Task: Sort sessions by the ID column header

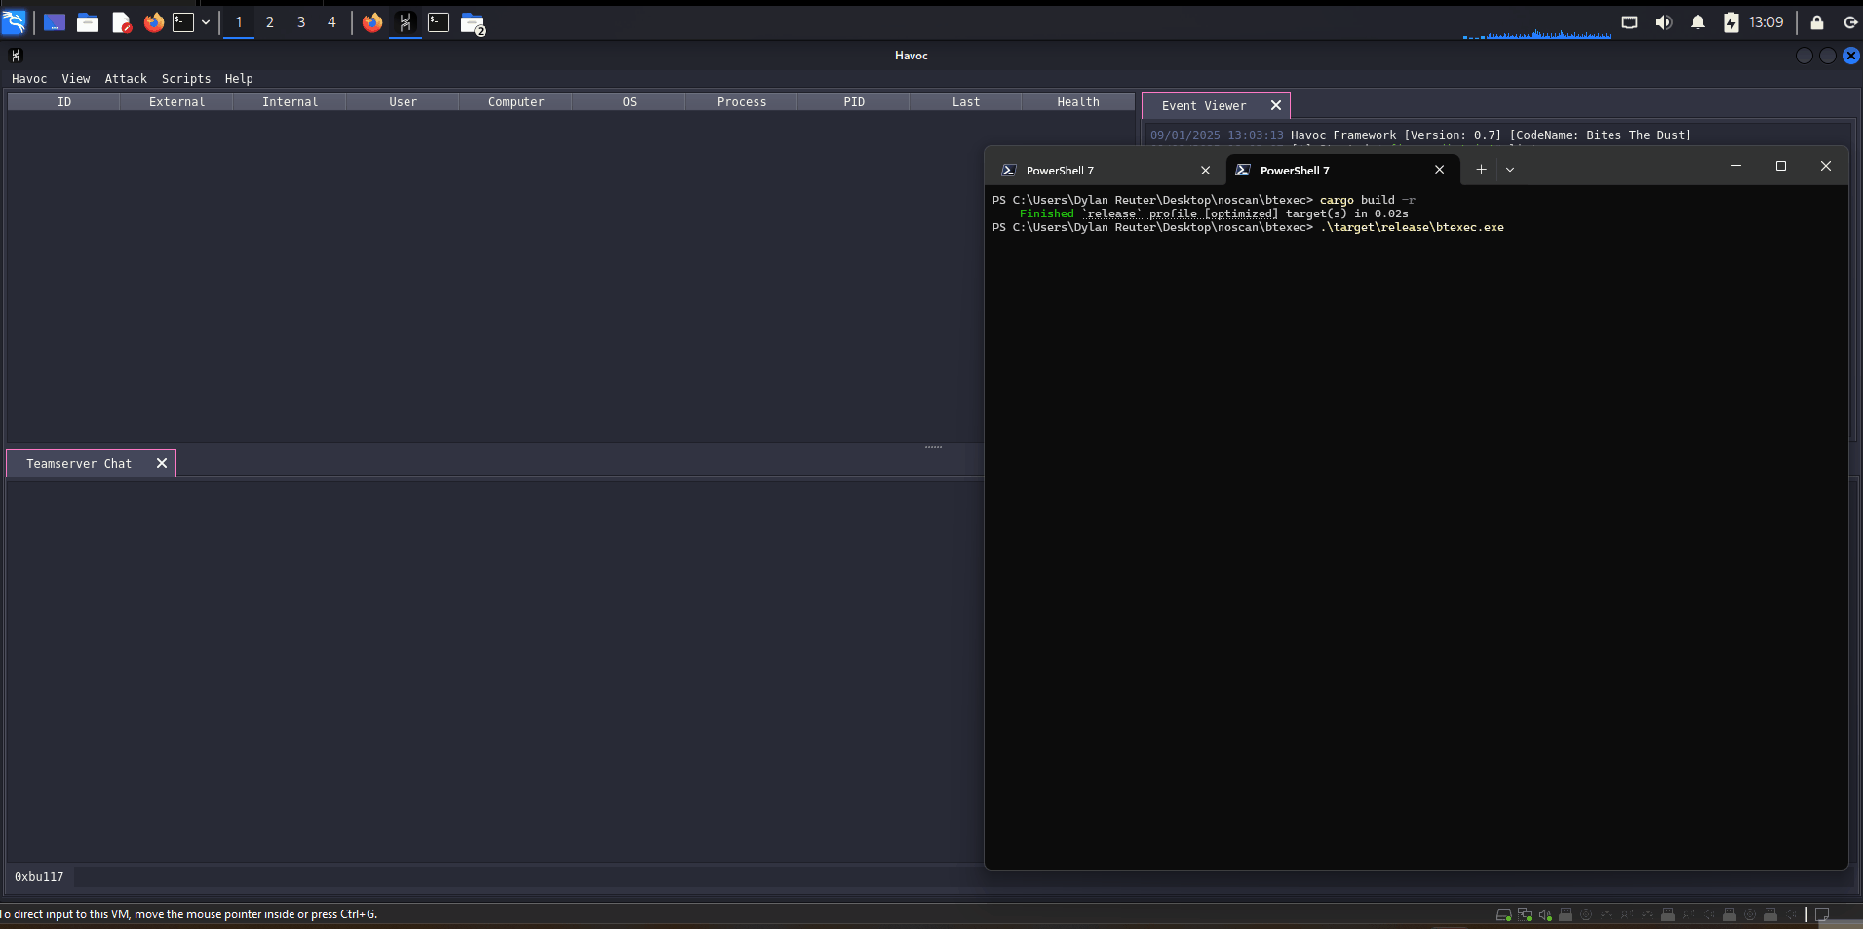Action: (x=64, y=102)
